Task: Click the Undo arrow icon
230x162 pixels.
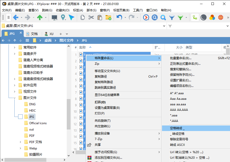Action: 119,17
